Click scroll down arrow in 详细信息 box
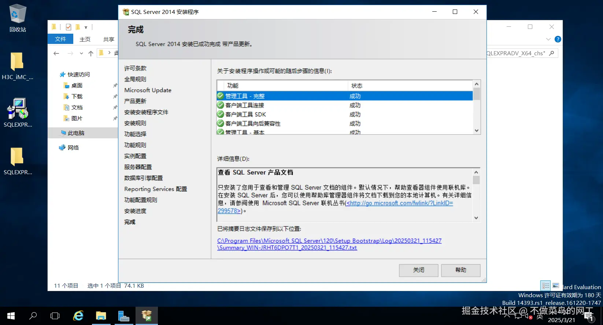 tap(476, 218)
